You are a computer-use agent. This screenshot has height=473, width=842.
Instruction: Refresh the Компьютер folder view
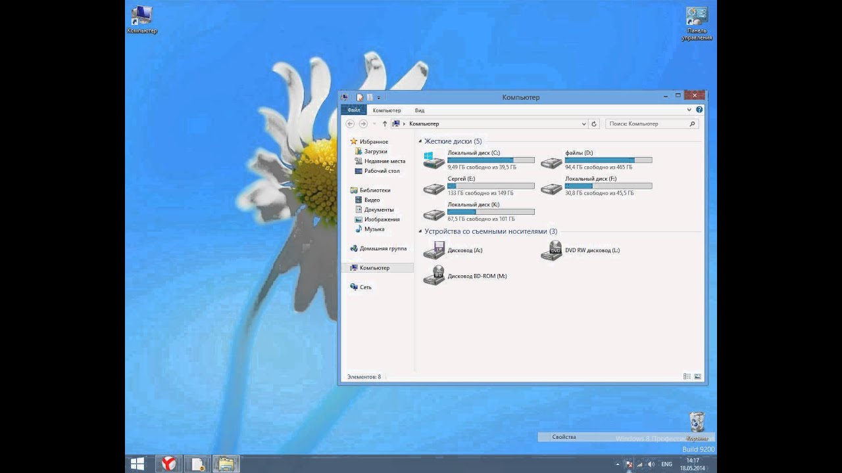coord(594,124)
